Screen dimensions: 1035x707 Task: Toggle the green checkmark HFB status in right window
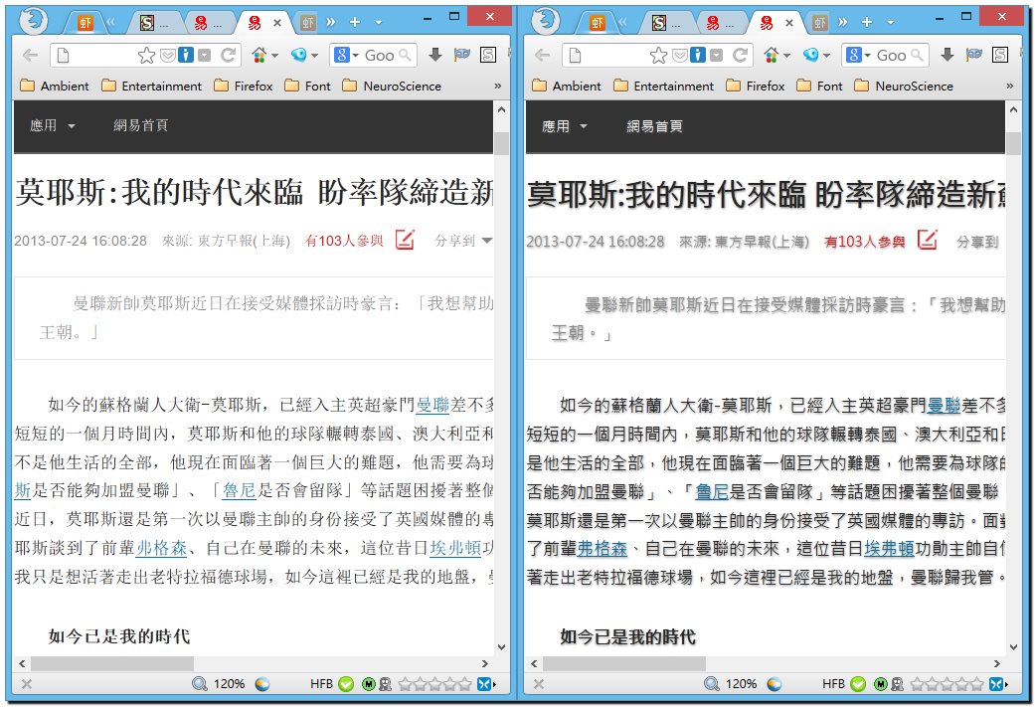click(858, 684)
